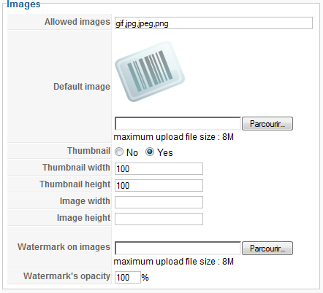Click the Default image label
The image size is (323, 293).
coord(82,87)
